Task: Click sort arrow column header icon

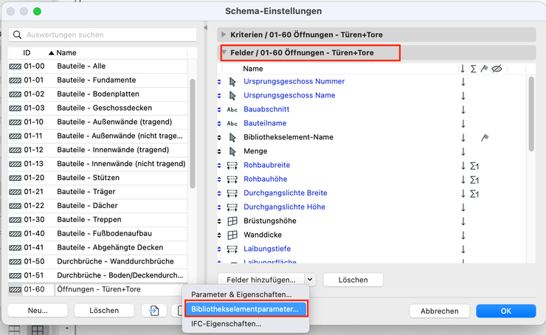Action: tap(463, 69)
